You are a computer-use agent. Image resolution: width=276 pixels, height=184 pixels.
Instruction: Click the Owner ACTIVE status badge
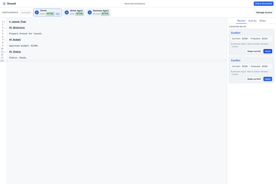coord(50,14)
